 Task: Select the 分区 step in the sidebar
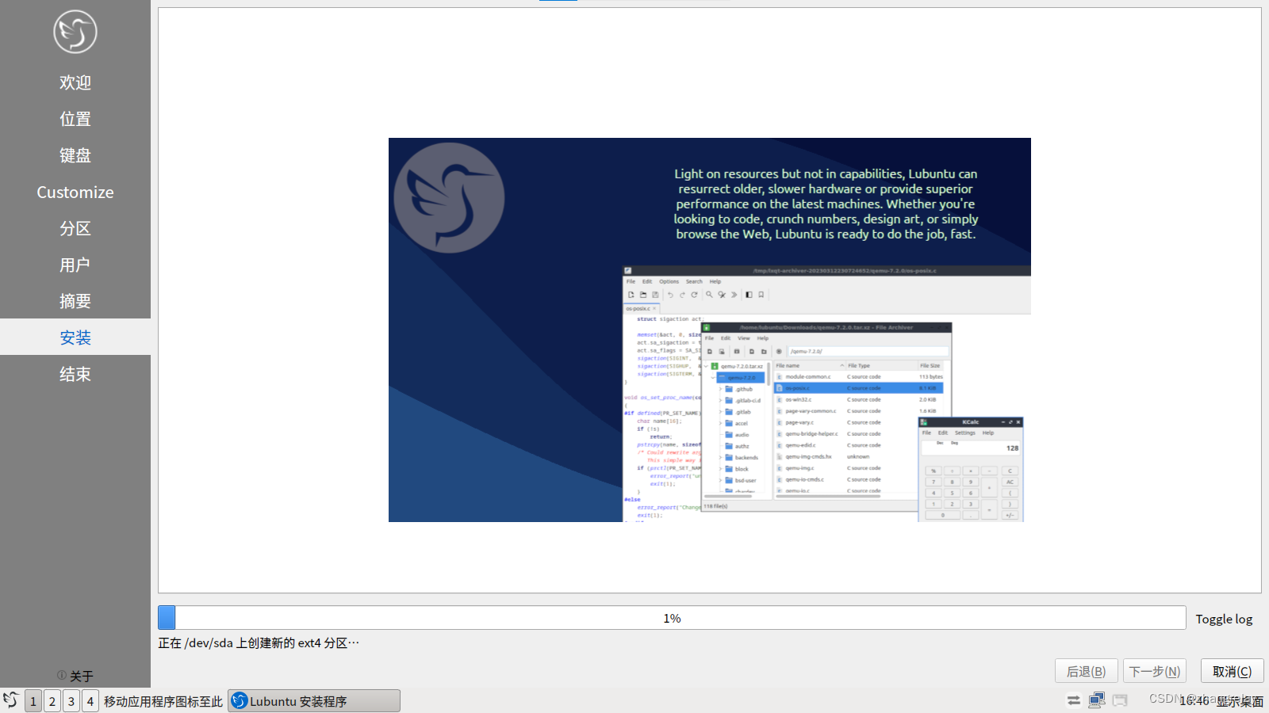(75, 228)
